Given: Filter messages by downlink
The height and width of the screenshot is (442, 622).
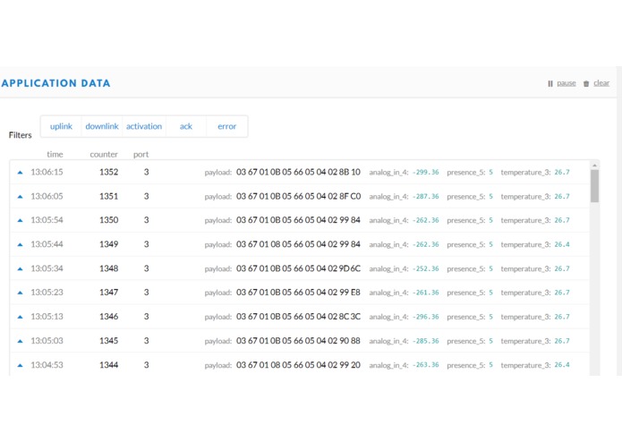Looking at the screenshot, I should click(102, 126).
